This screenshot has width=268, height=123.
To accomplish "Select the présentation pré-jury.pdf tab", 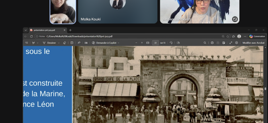I will pos(47,30).
